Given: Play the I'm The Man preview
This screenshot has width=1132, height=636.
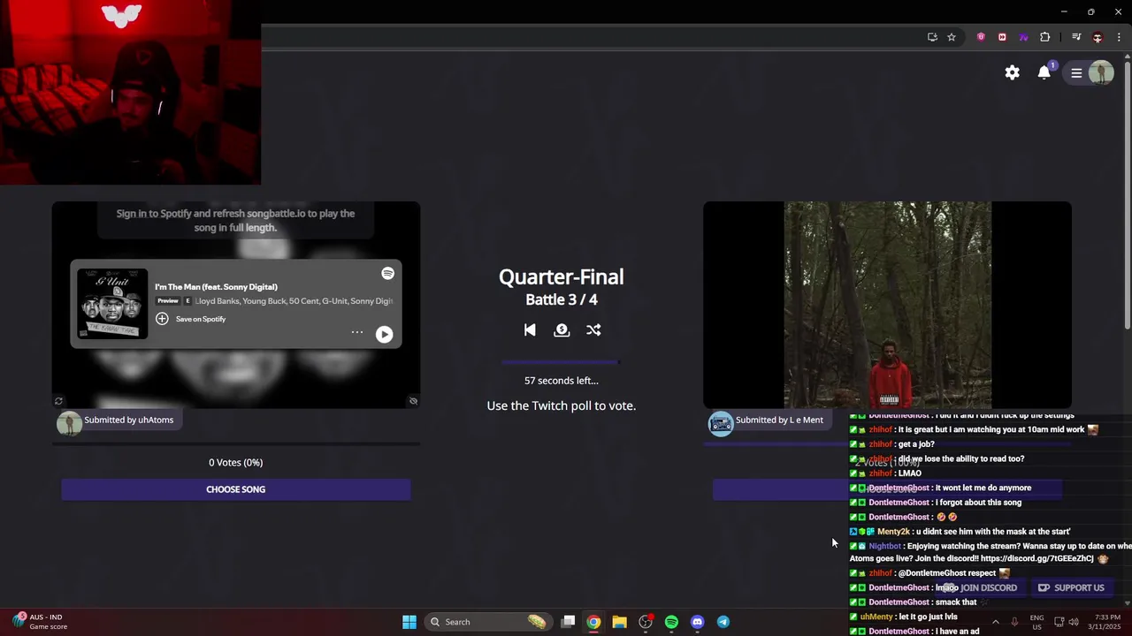Looking at the screenshot, I should (384, 334).
